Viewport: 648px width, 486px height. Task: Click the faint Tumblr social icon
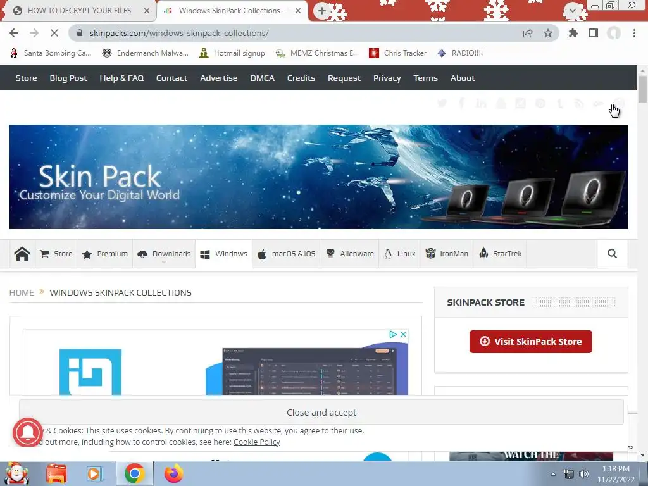[560, 103]
